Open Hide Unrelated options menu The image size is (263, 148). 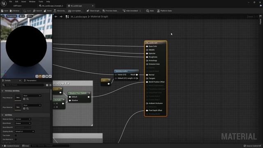click(140, 11)
